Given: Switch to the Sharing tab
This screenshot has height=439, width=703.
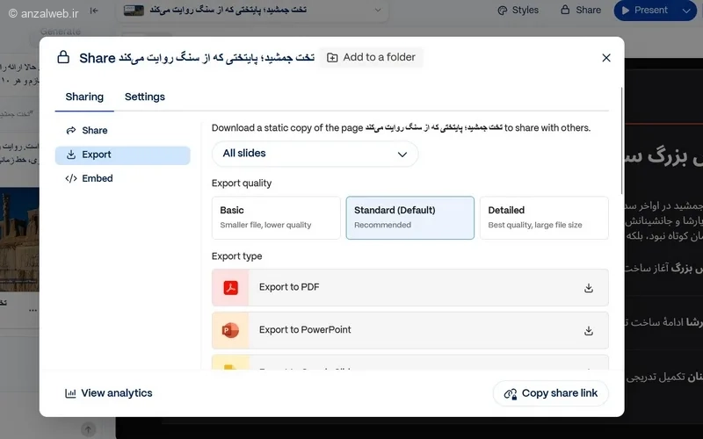Looking at the screenshot, I should pyautogui.click(x=84, y=97).
